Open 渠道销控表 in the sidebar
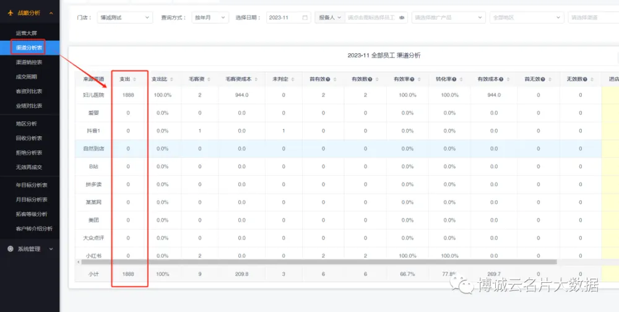The height and width of the screenshot is (312, 619). [x=29, y=63]
